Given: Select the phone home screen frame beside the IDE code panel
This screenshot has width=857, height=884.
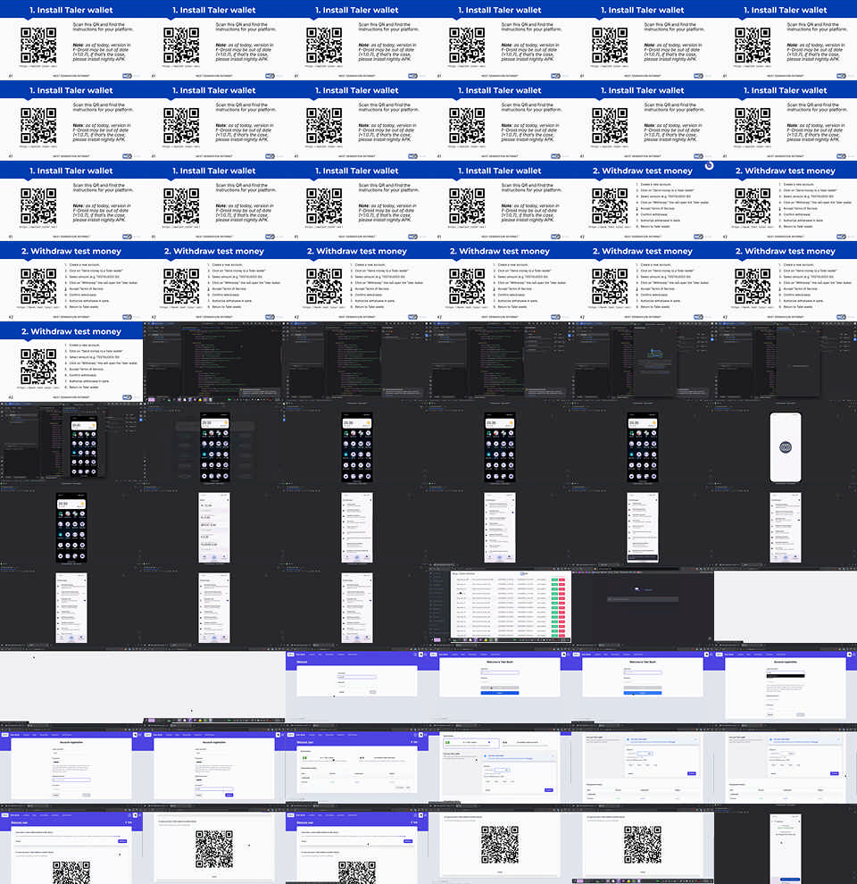Looking at the screenshot, I should coord(71,442).
